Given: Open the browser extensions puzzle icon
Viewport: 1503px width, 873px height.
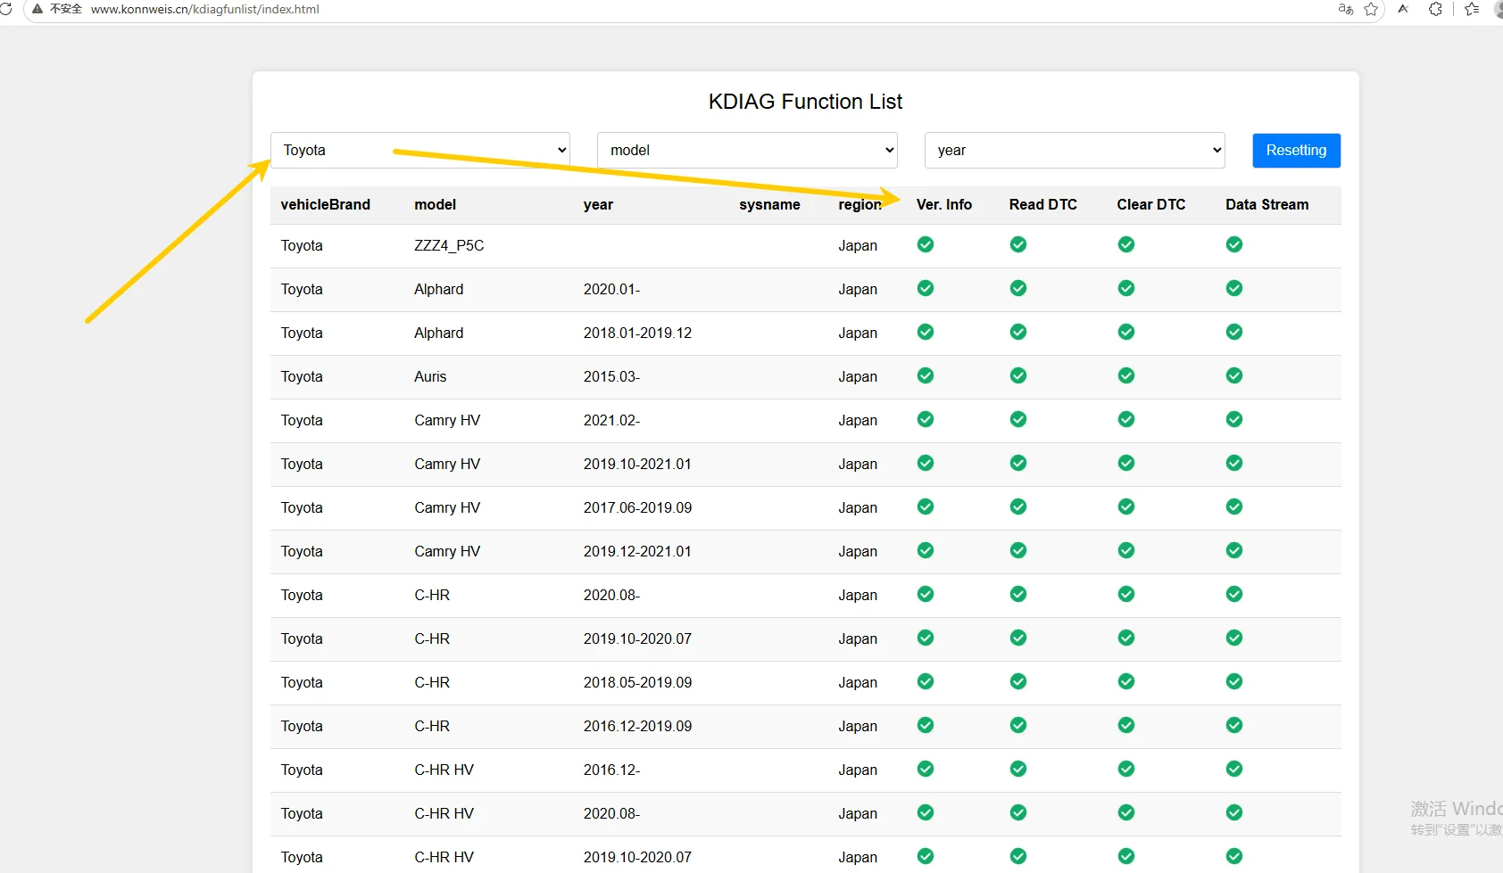Looking at the screenshot, I should [x=1435, y=9].
